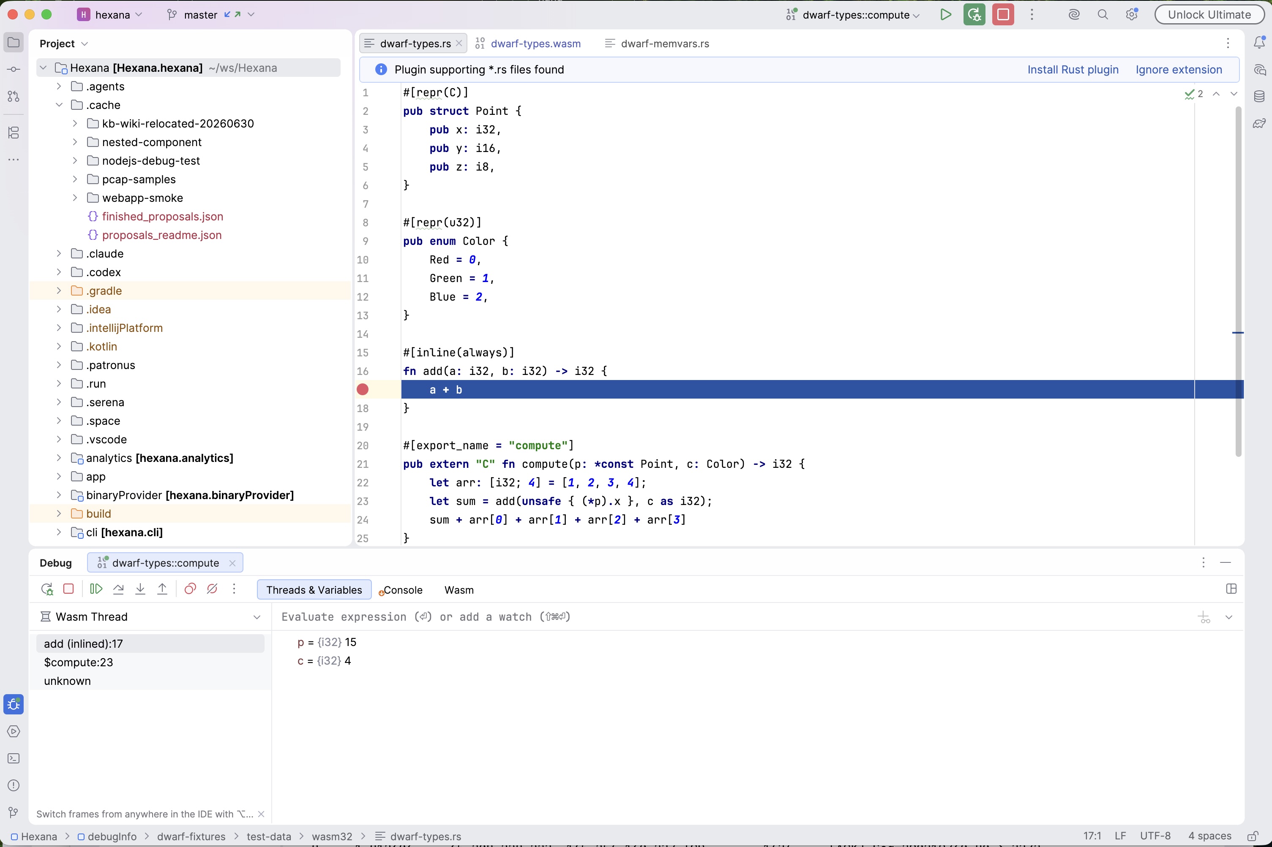This screenshot has width=1272, height=847.
Task: Open the Database tool window icon
Action: coord(1259,97)
